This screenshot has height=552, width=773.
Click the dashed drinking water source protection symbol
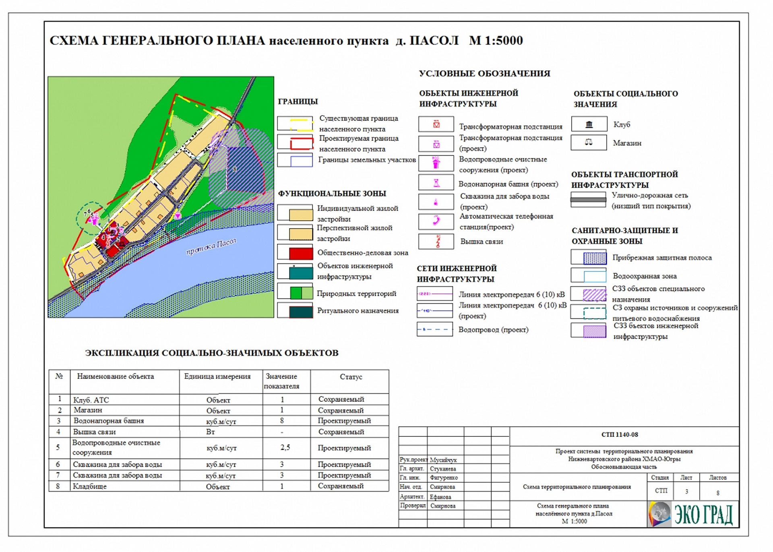point(589,312)
